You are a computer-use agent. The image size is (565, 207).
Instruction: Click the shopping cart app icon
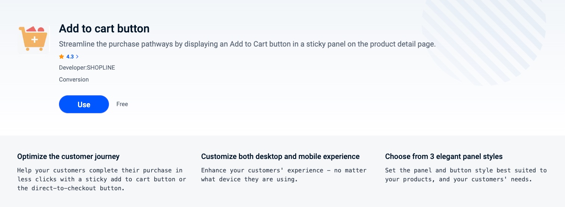[x=34, y=38]
